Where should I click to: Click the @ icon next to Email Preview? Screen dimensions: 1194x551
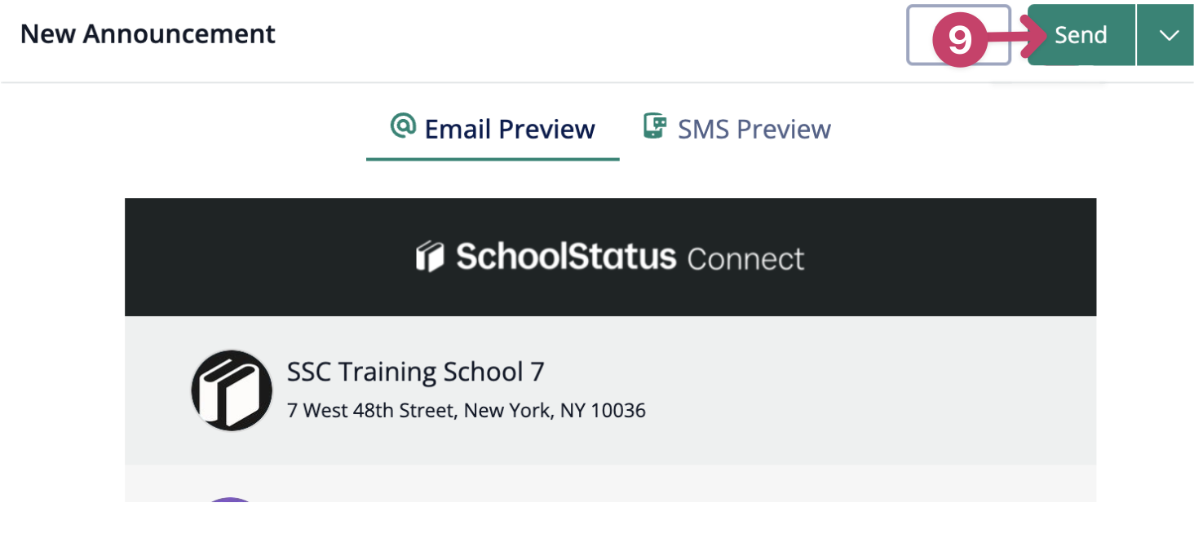(x=403, y=126)
